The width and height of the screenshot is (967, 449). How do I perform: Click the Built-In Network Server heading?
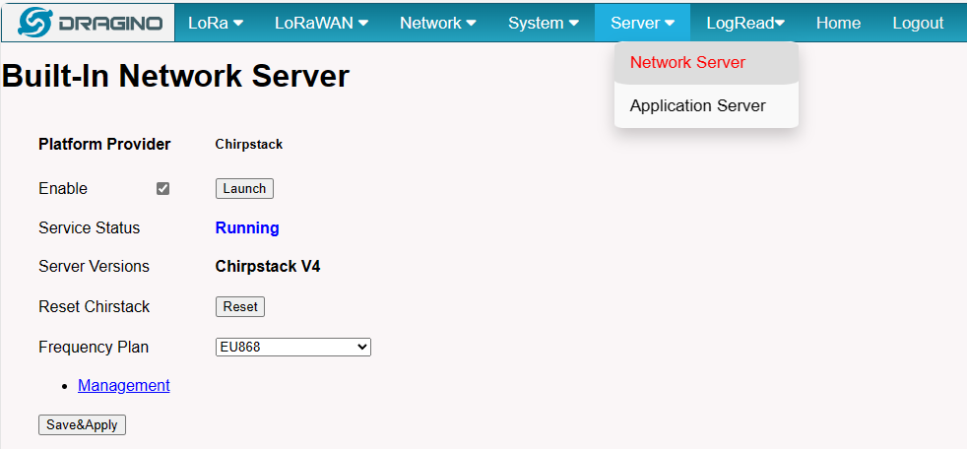click(x=175, y=77)
